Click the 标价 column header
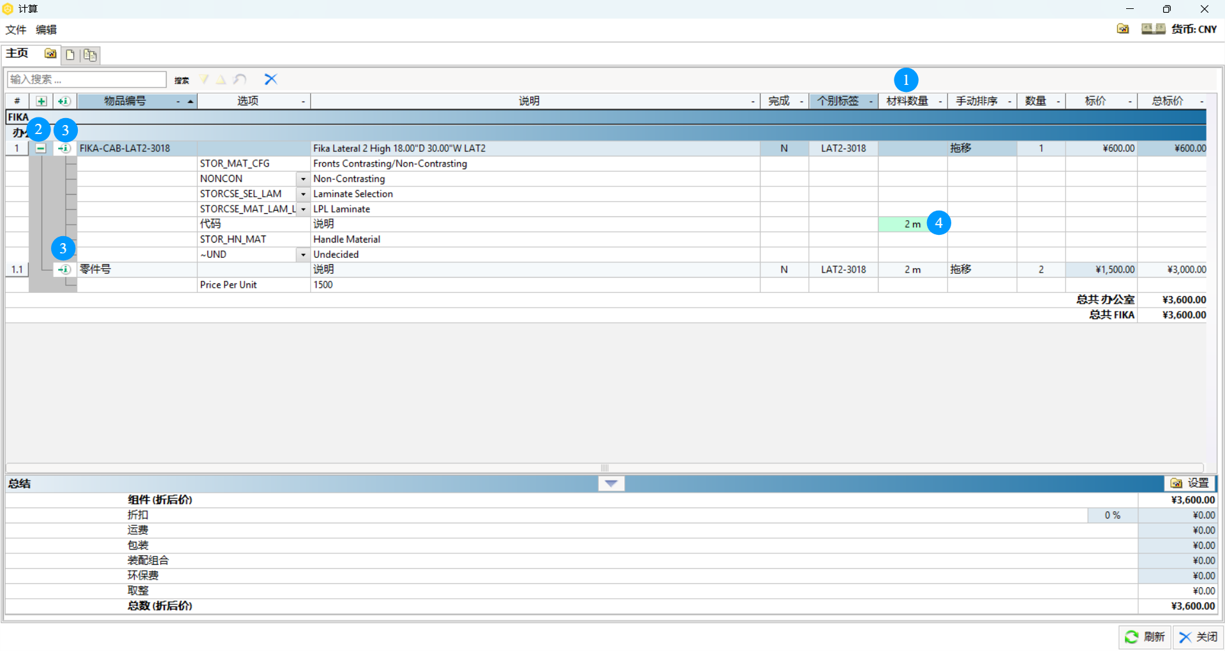Screen dimensions: 1225x651 point(1101,101)
